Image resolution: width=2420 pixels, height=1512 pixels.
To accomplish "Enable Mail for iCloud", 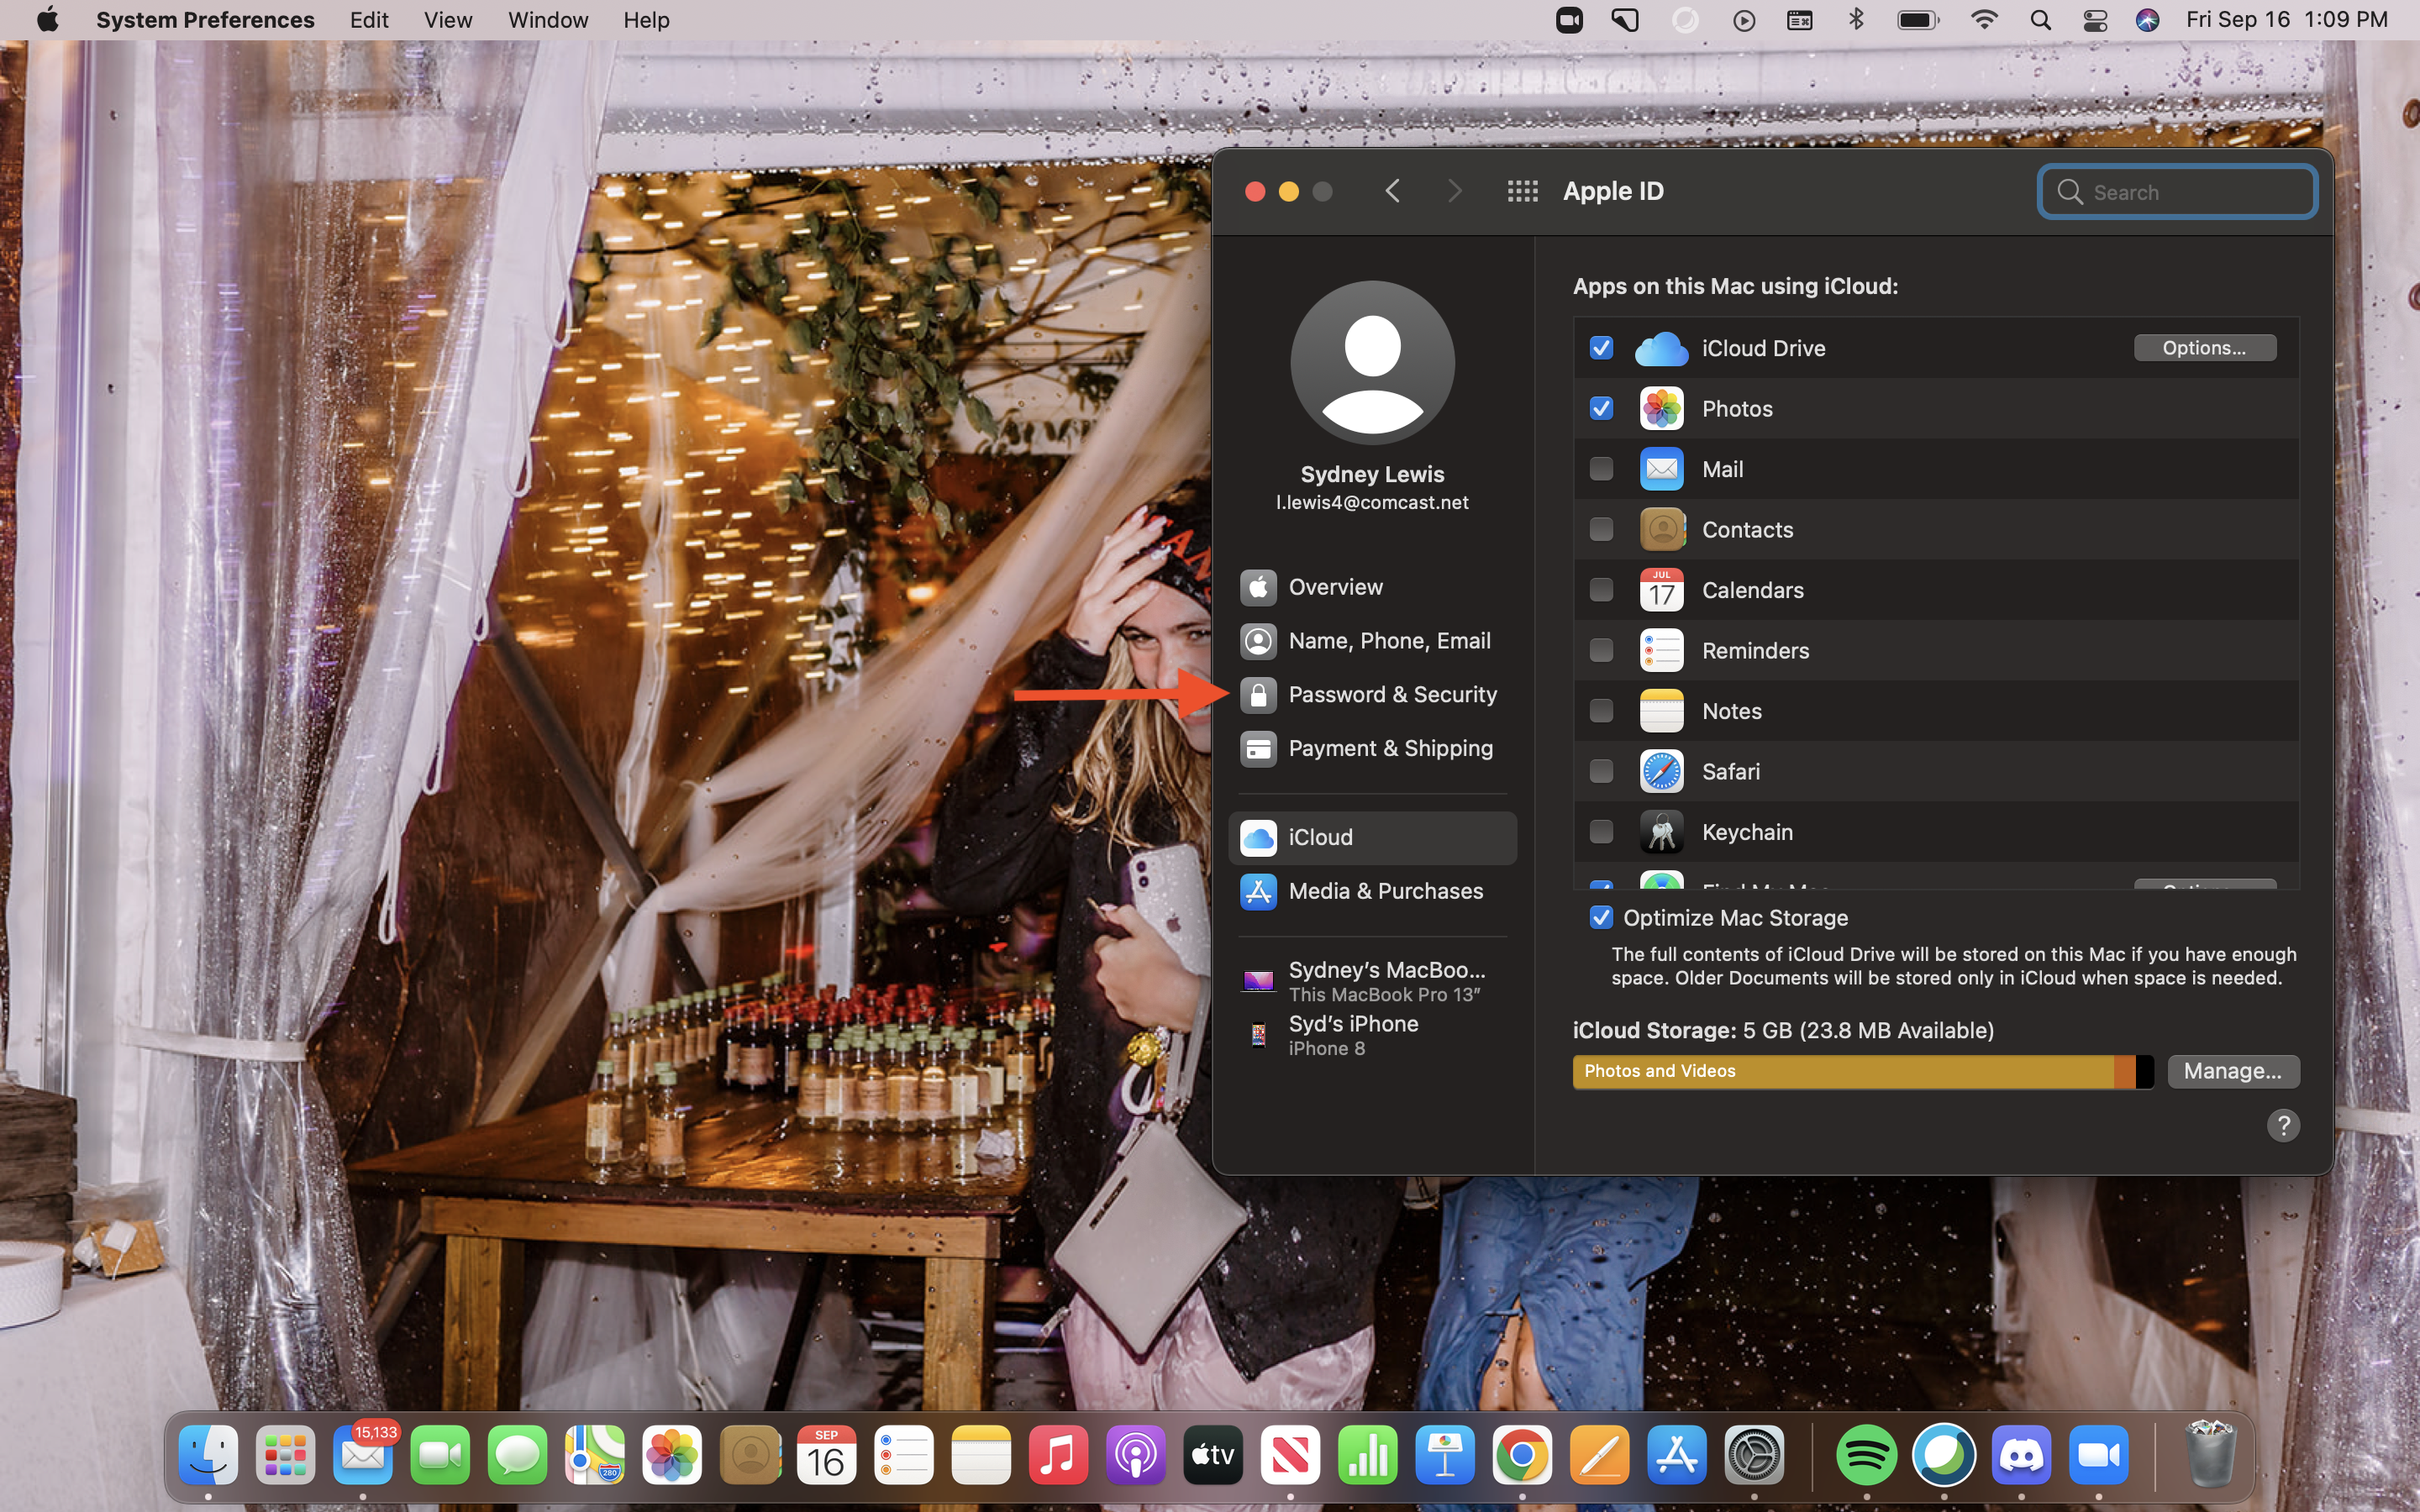I will (1601, 469).
